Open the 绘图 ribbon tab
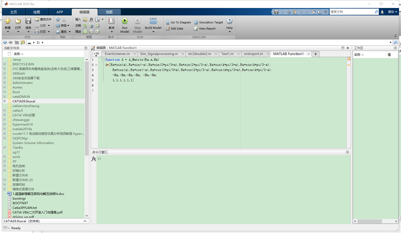 (37, 12)
